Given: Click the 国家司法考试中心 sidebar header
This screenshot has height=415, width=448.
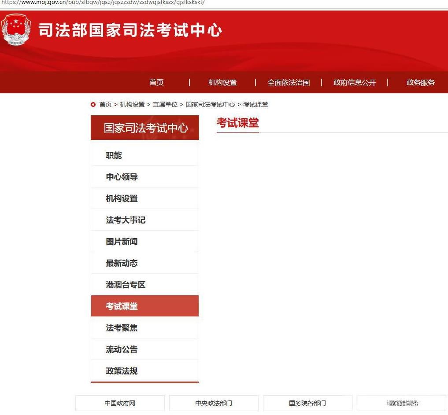Looking at the screenshot, I should point(145,128).
